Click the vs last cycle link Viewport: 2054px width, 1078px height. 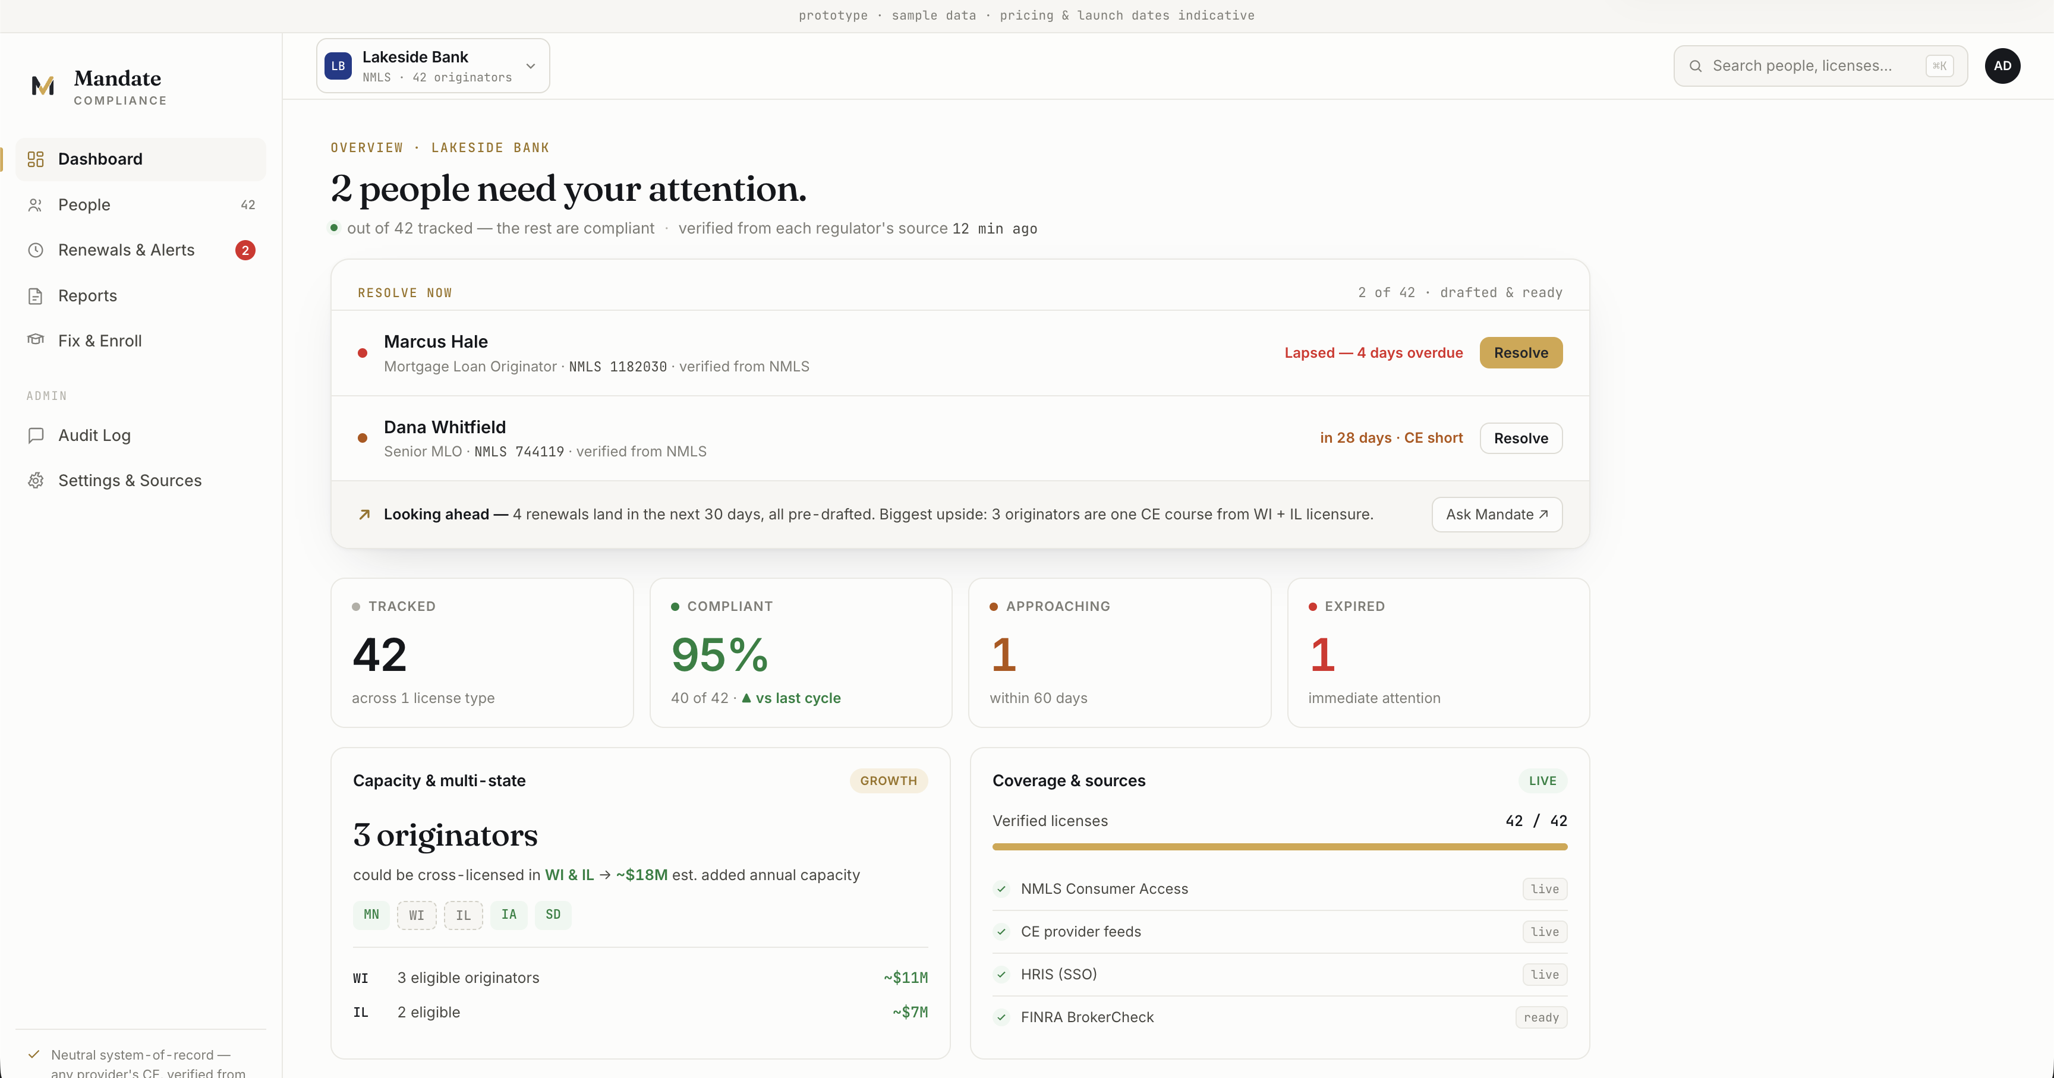[798, 698]
